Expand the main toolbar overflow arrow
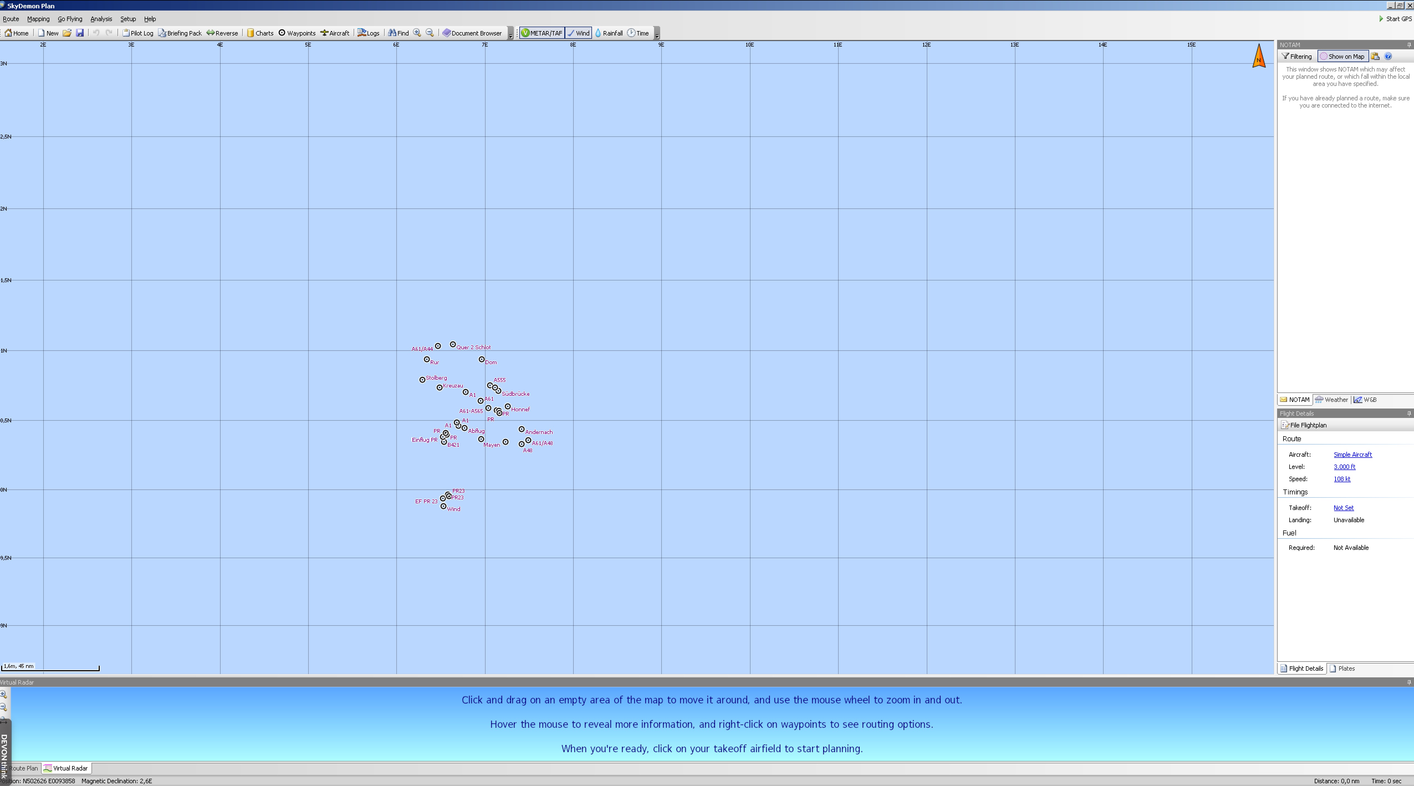 coord(511,35)
